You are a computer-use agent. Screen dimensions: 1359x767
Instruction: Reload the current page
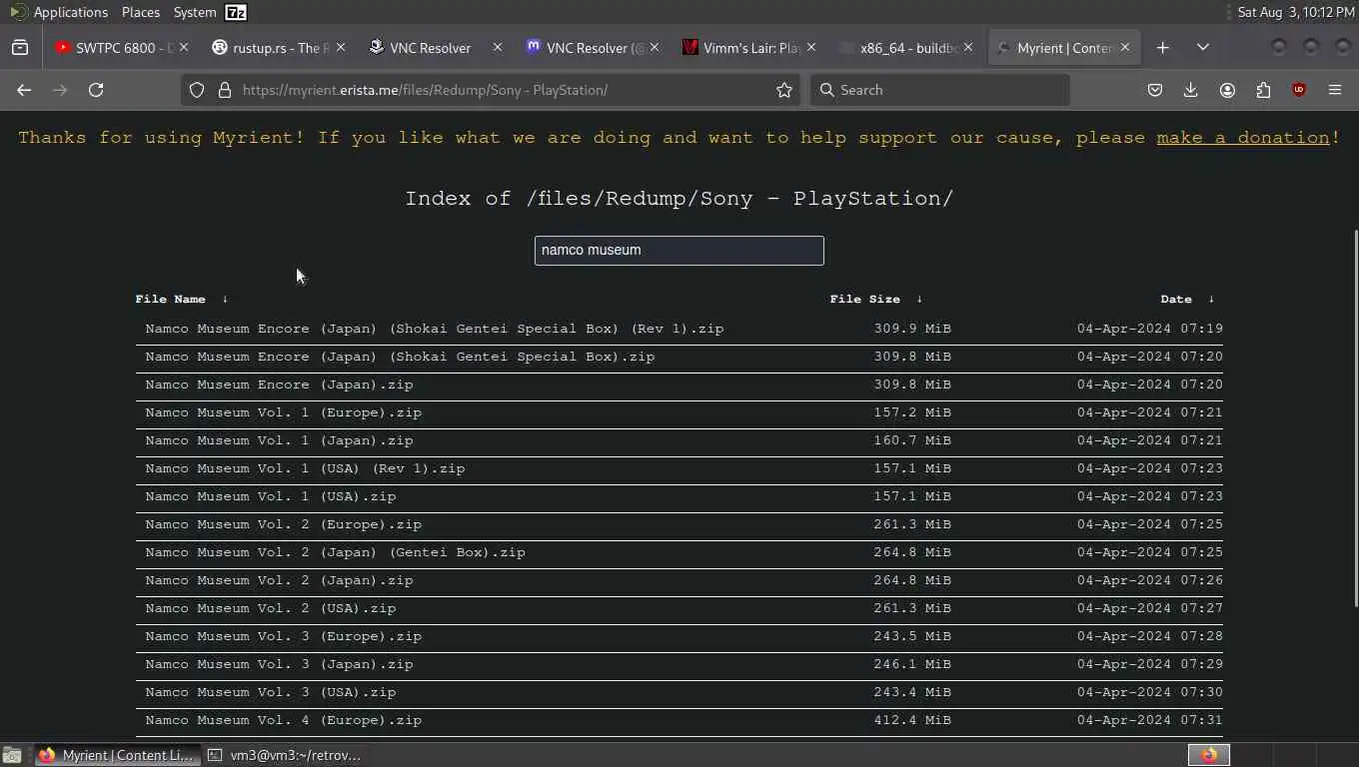[96, 90]
